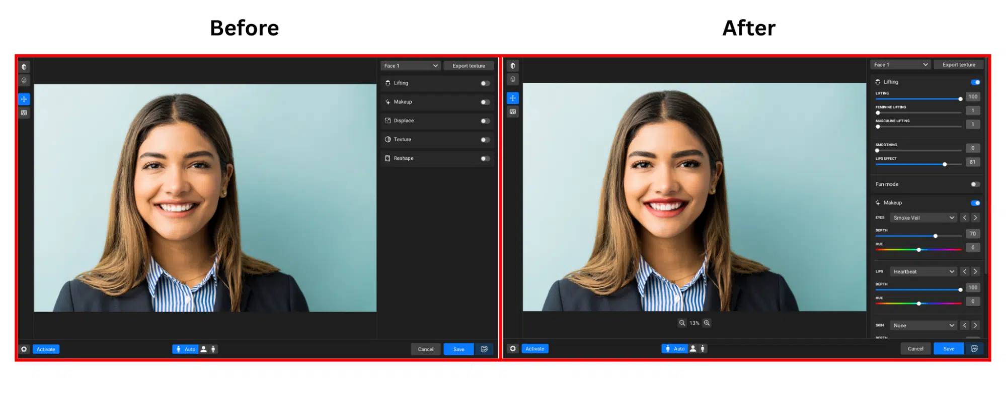The height and width of the screenshot is (402, 1006).
Task: Open Face 1 dropdown in Before panel
Action: click(411, 66)
